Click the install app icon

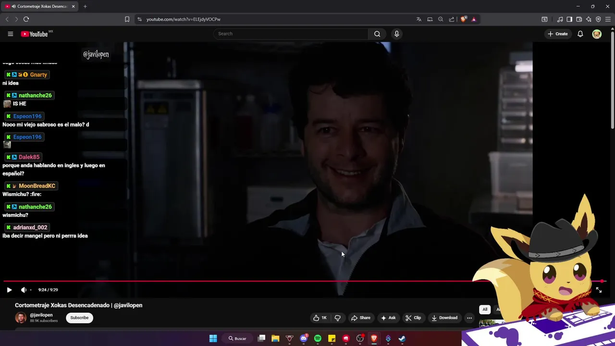click(x=430, y=19)
